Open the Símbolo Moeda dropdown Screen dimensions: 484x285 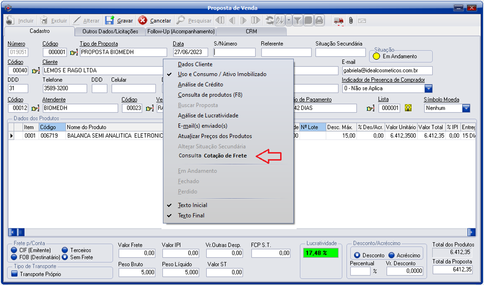[466, 108]
